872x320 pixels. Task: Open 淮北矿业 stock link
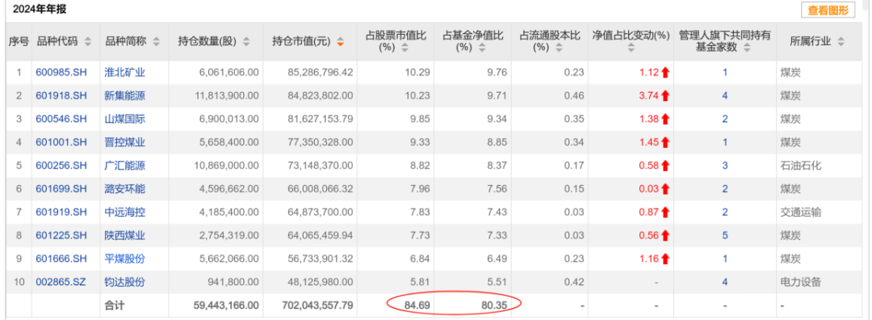[124, 73]
